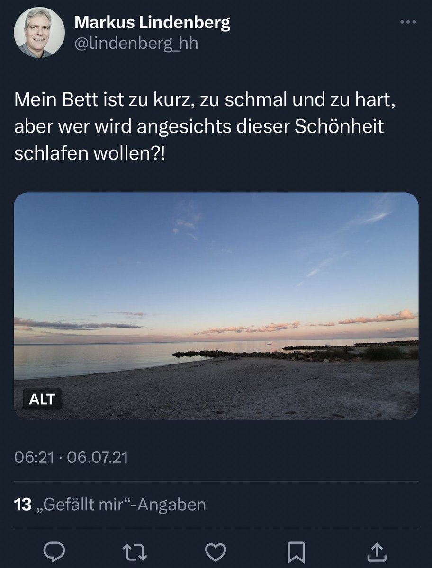Click the number 13 likes count
432x568 pixels.
click(23, 505)
